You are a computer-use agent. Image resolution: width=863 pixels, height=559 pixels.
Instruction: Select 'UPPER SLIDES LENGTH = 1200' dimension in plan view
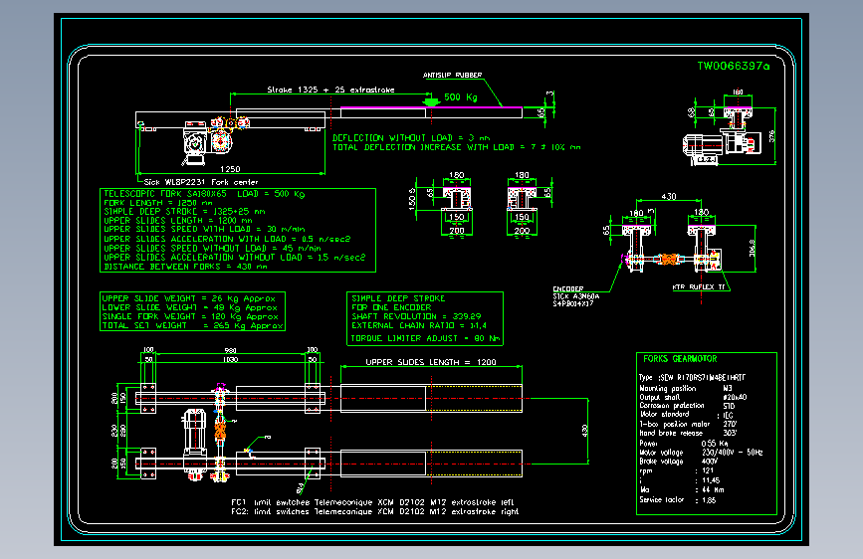(431, 362)
